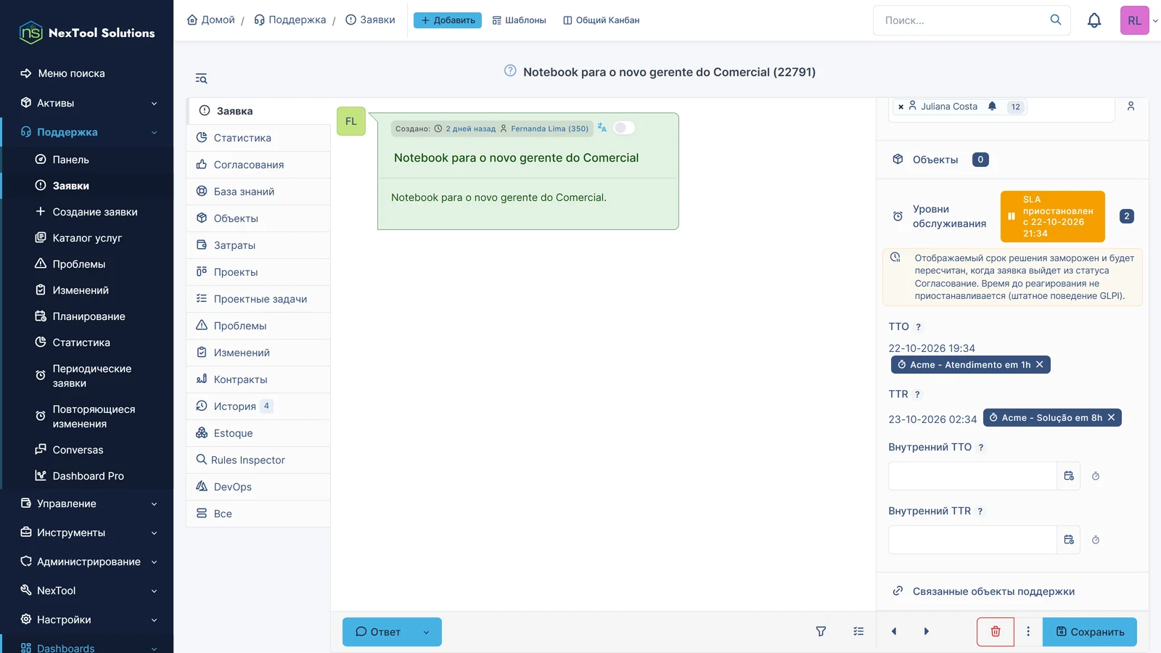
Task: Click the Внутренний TTO date input field
Action: pyautogui.click(x=972, y=476)
